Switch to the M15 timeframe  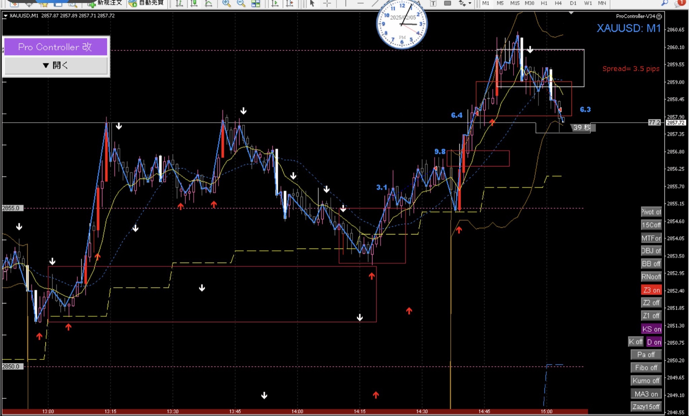515,3
